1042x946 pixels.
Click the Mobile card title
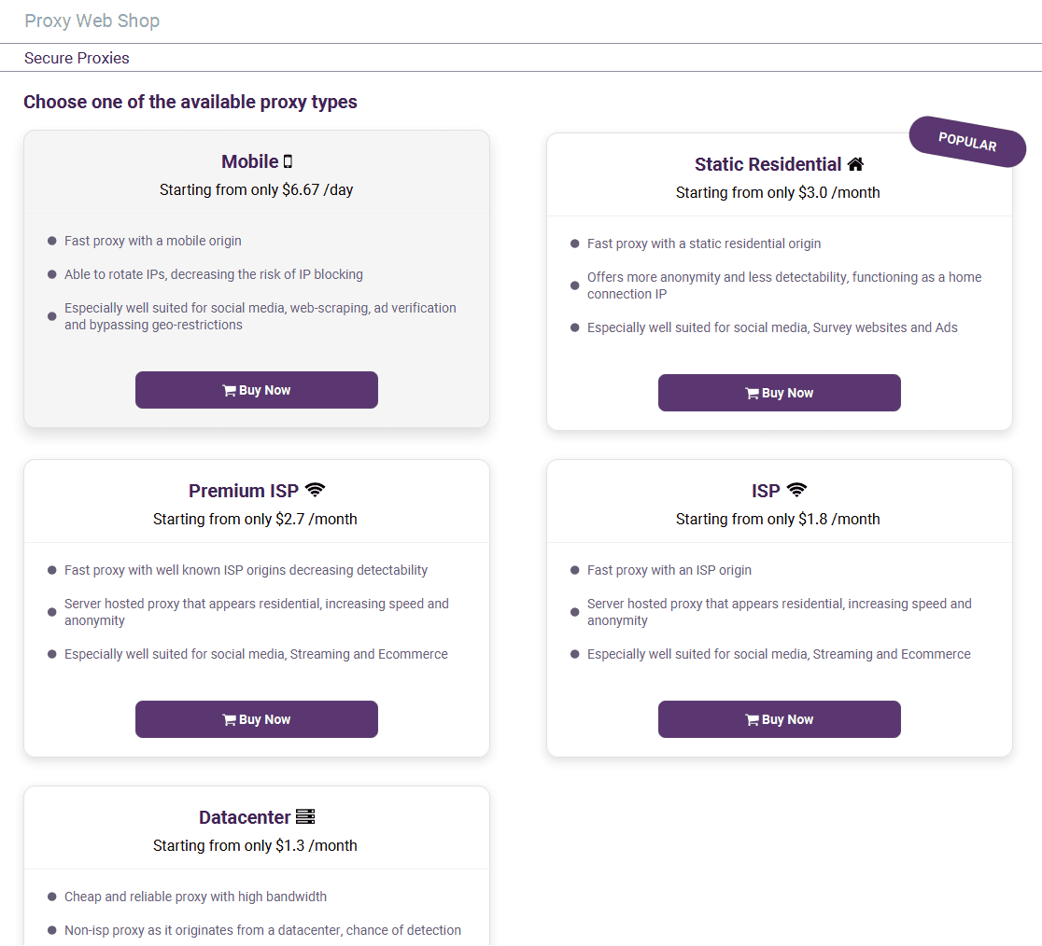click(249, 161)
